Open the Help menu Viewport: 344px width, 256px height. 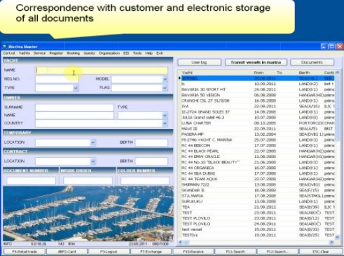(x=149, y=53)
